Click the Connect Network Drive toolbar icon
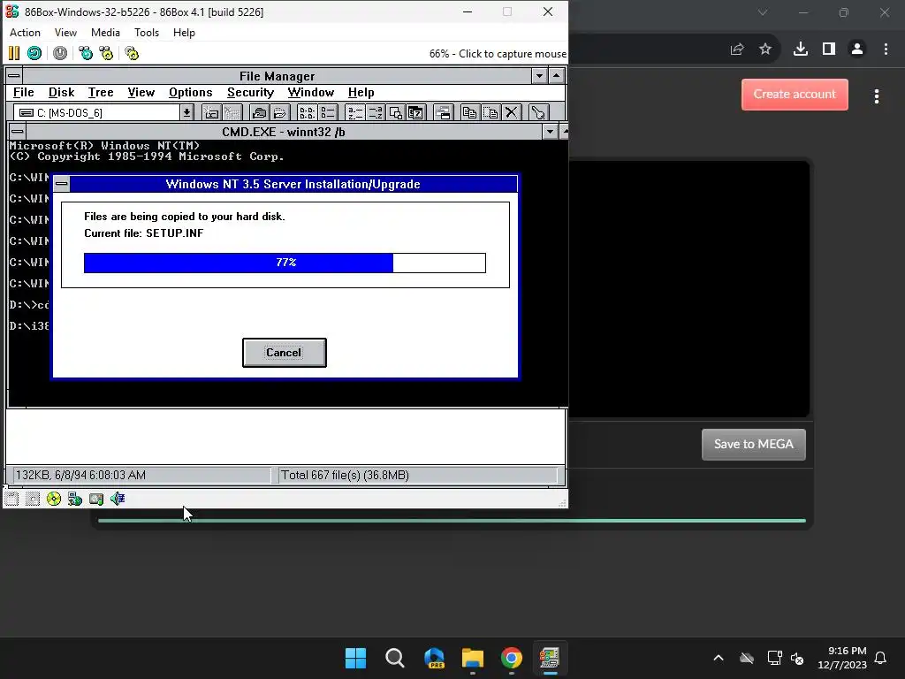Viewport: 905px width, 679px height. point(211,112)
